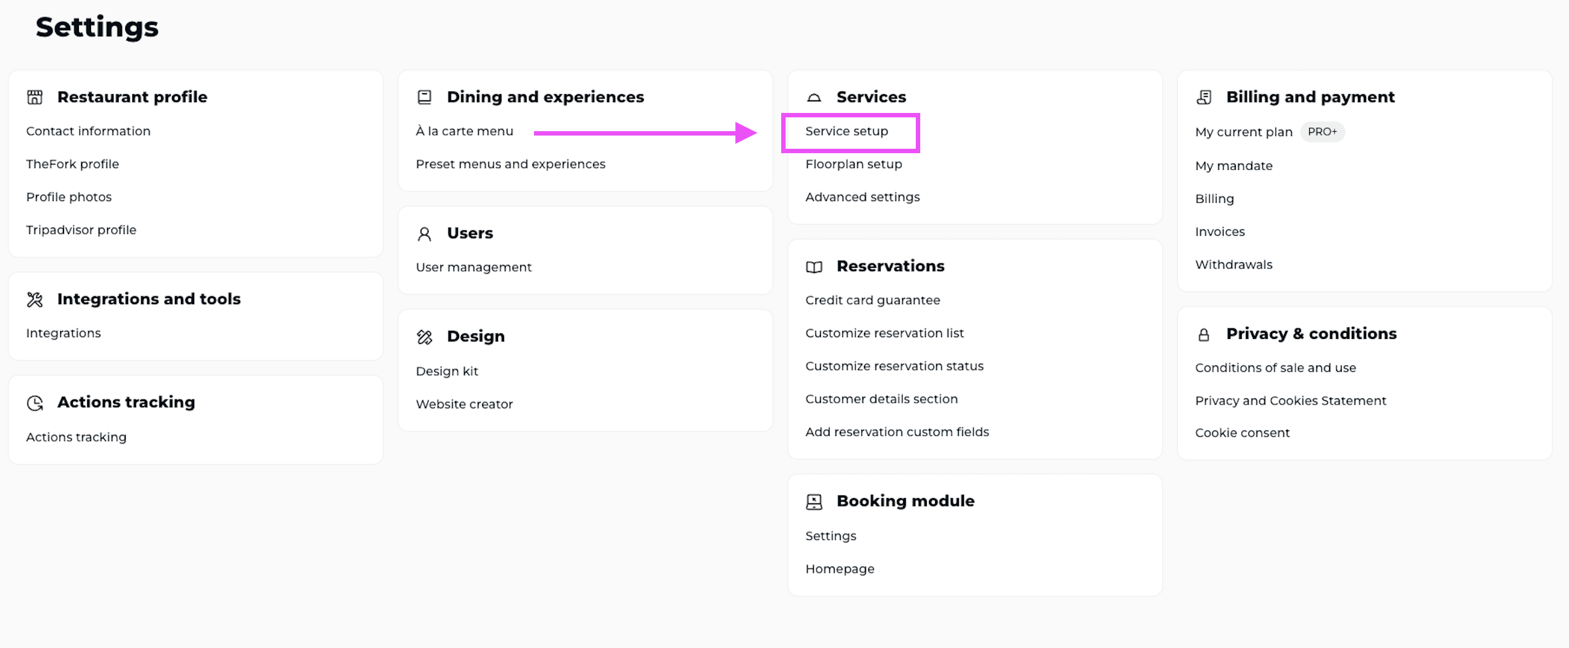Click the Restaurant profile heading

click(x=132, y=97)
